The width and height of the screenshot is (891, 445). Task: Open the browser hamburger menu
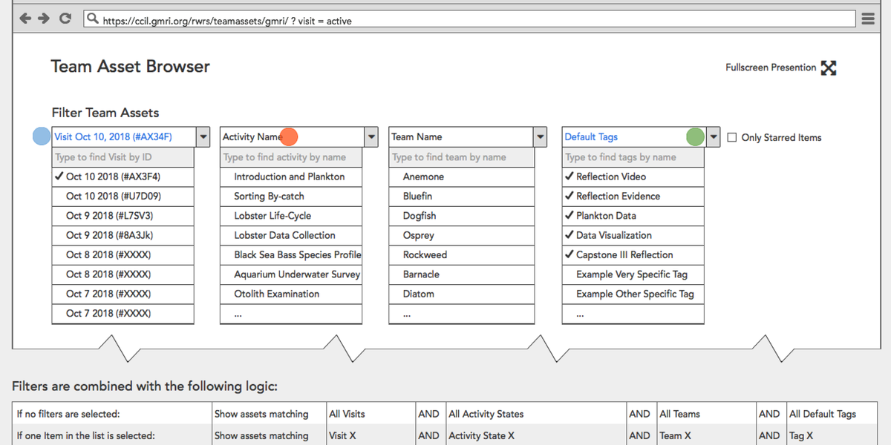(x=868, y=19)
